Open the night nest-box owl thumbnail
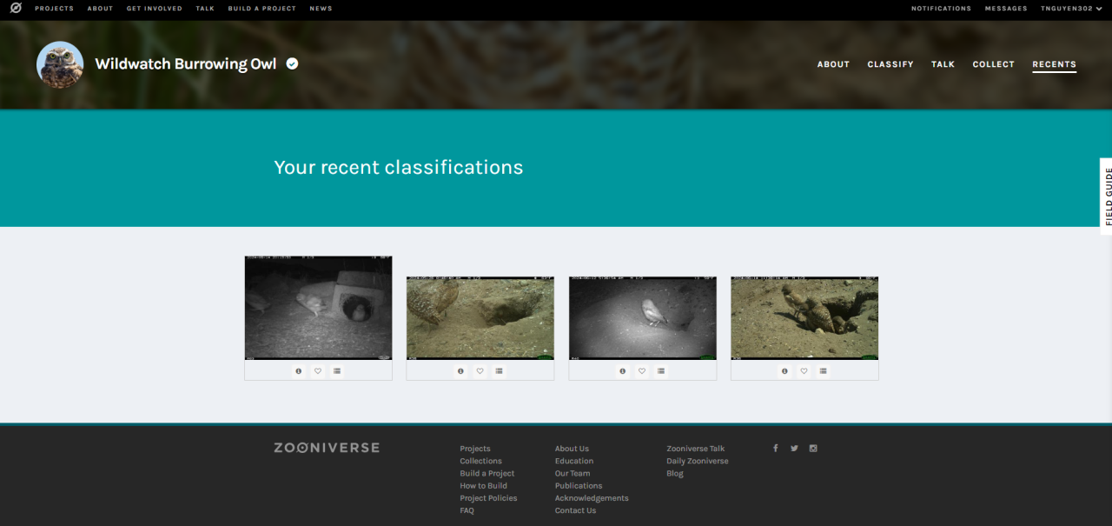The height and width of the screenshot is (526, 1112). 318,308
